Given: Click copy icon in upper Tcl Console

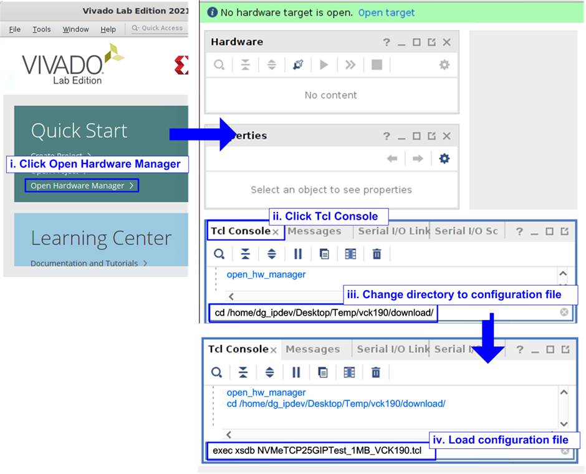Looking at the screenshot, I should (324, 254).
